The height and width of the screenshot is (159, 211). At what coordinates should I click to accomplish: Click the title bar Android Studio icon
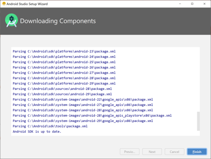pyautogui.click(x=4, y=4)
